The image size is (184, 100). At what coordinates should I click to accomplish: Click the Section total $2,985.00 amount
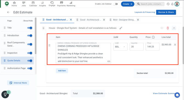click(169, 73)
